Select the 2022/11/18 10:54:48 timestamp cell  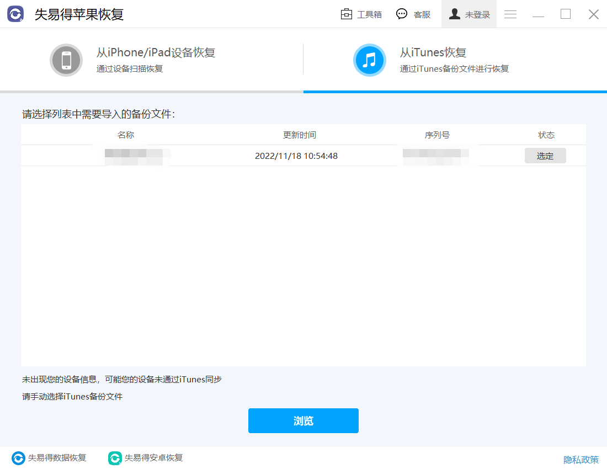(296, 156)
